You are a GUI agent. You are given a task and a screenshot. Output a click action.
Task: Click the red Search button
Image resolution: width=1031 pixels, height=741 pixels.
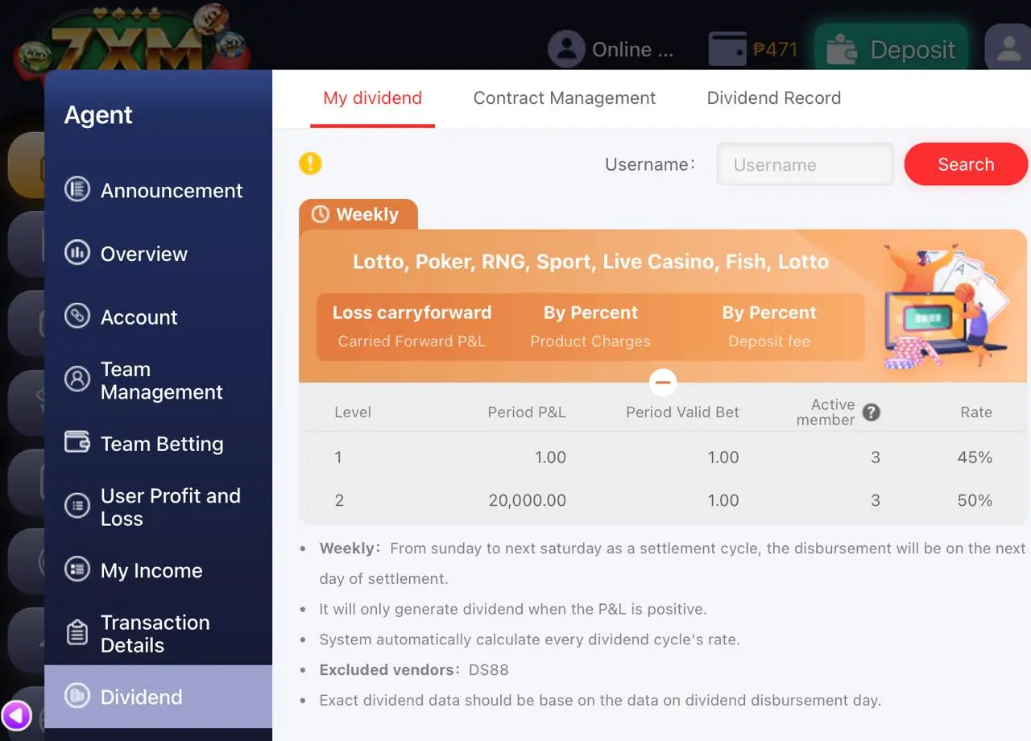coord(966,164)
